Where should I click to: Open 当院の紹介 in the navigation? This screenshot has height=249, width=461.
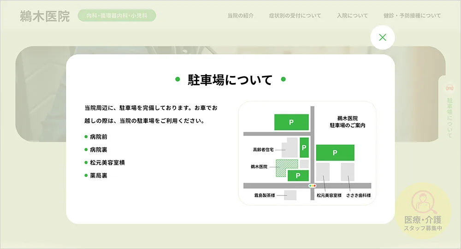pos(240,16)
